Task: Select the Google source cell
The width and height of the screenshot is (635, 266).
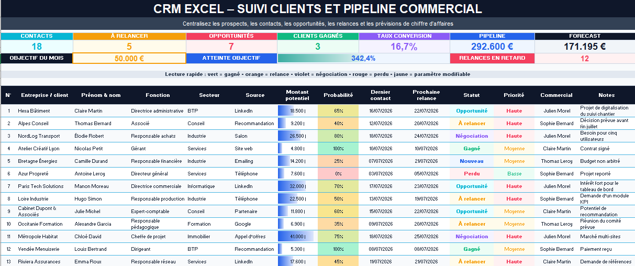Action: coord(255,224)
